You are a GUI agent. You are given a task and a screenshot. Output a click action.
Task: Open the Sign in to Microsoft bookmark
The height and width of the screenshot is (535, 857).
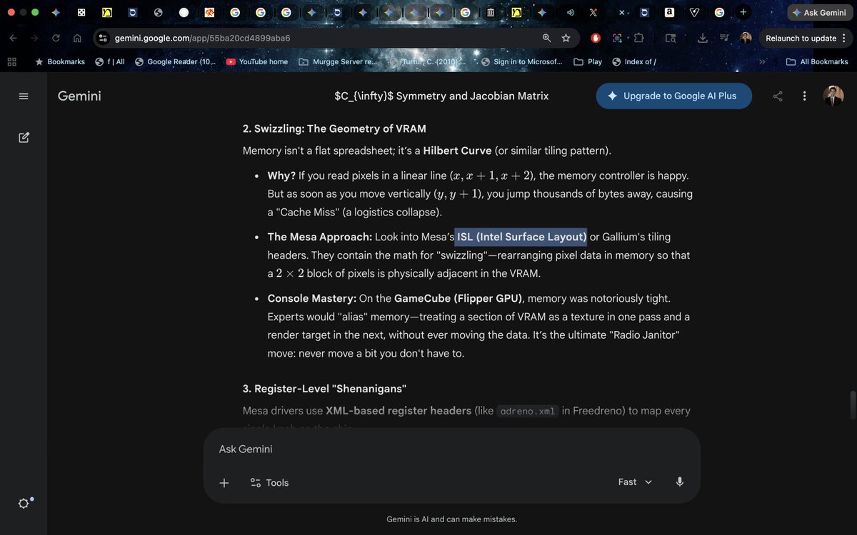(x=521, y=62)
